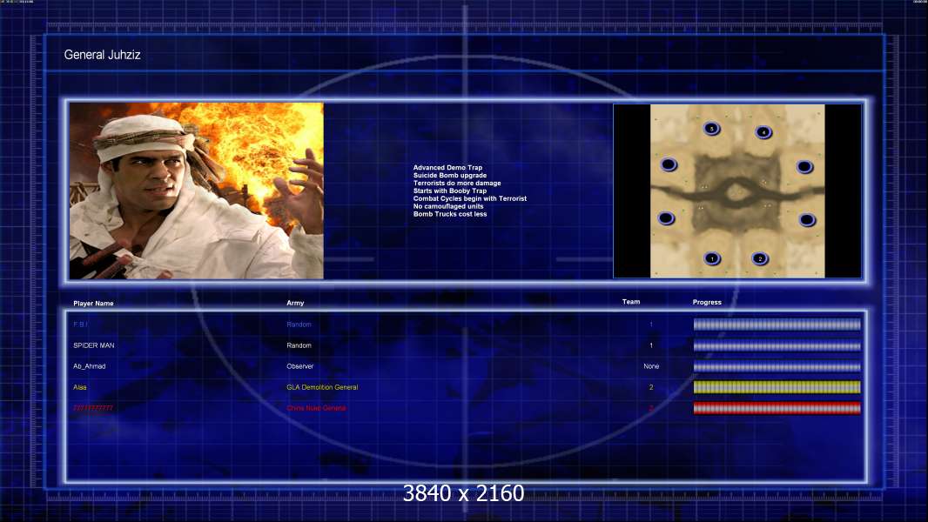Click start position marker 2 on map
928x522 pixels.
point(760,258)
